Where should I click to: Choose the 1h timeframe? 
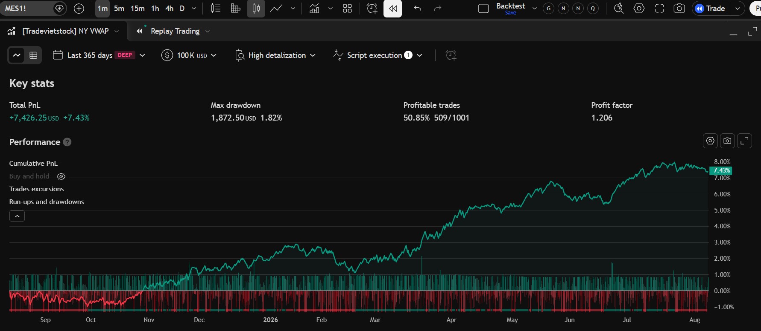tap(155, 9)
